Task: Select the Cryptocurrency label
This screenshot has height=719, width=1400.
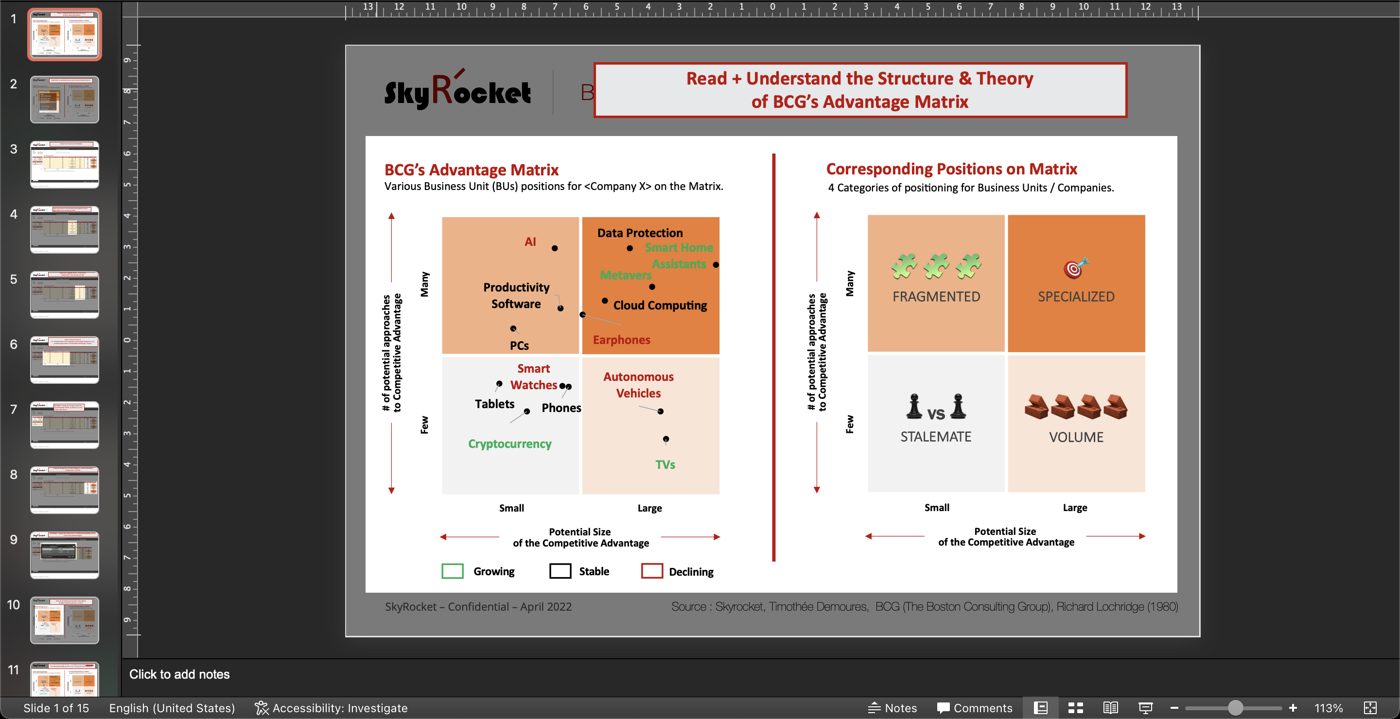Action: (x=509, y=444)
